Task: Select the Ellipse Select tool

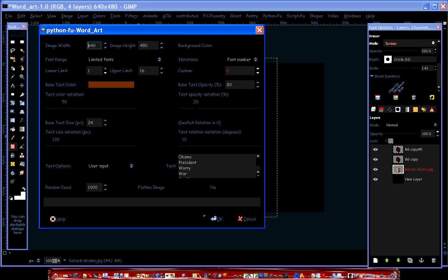Action: point(22,42)
